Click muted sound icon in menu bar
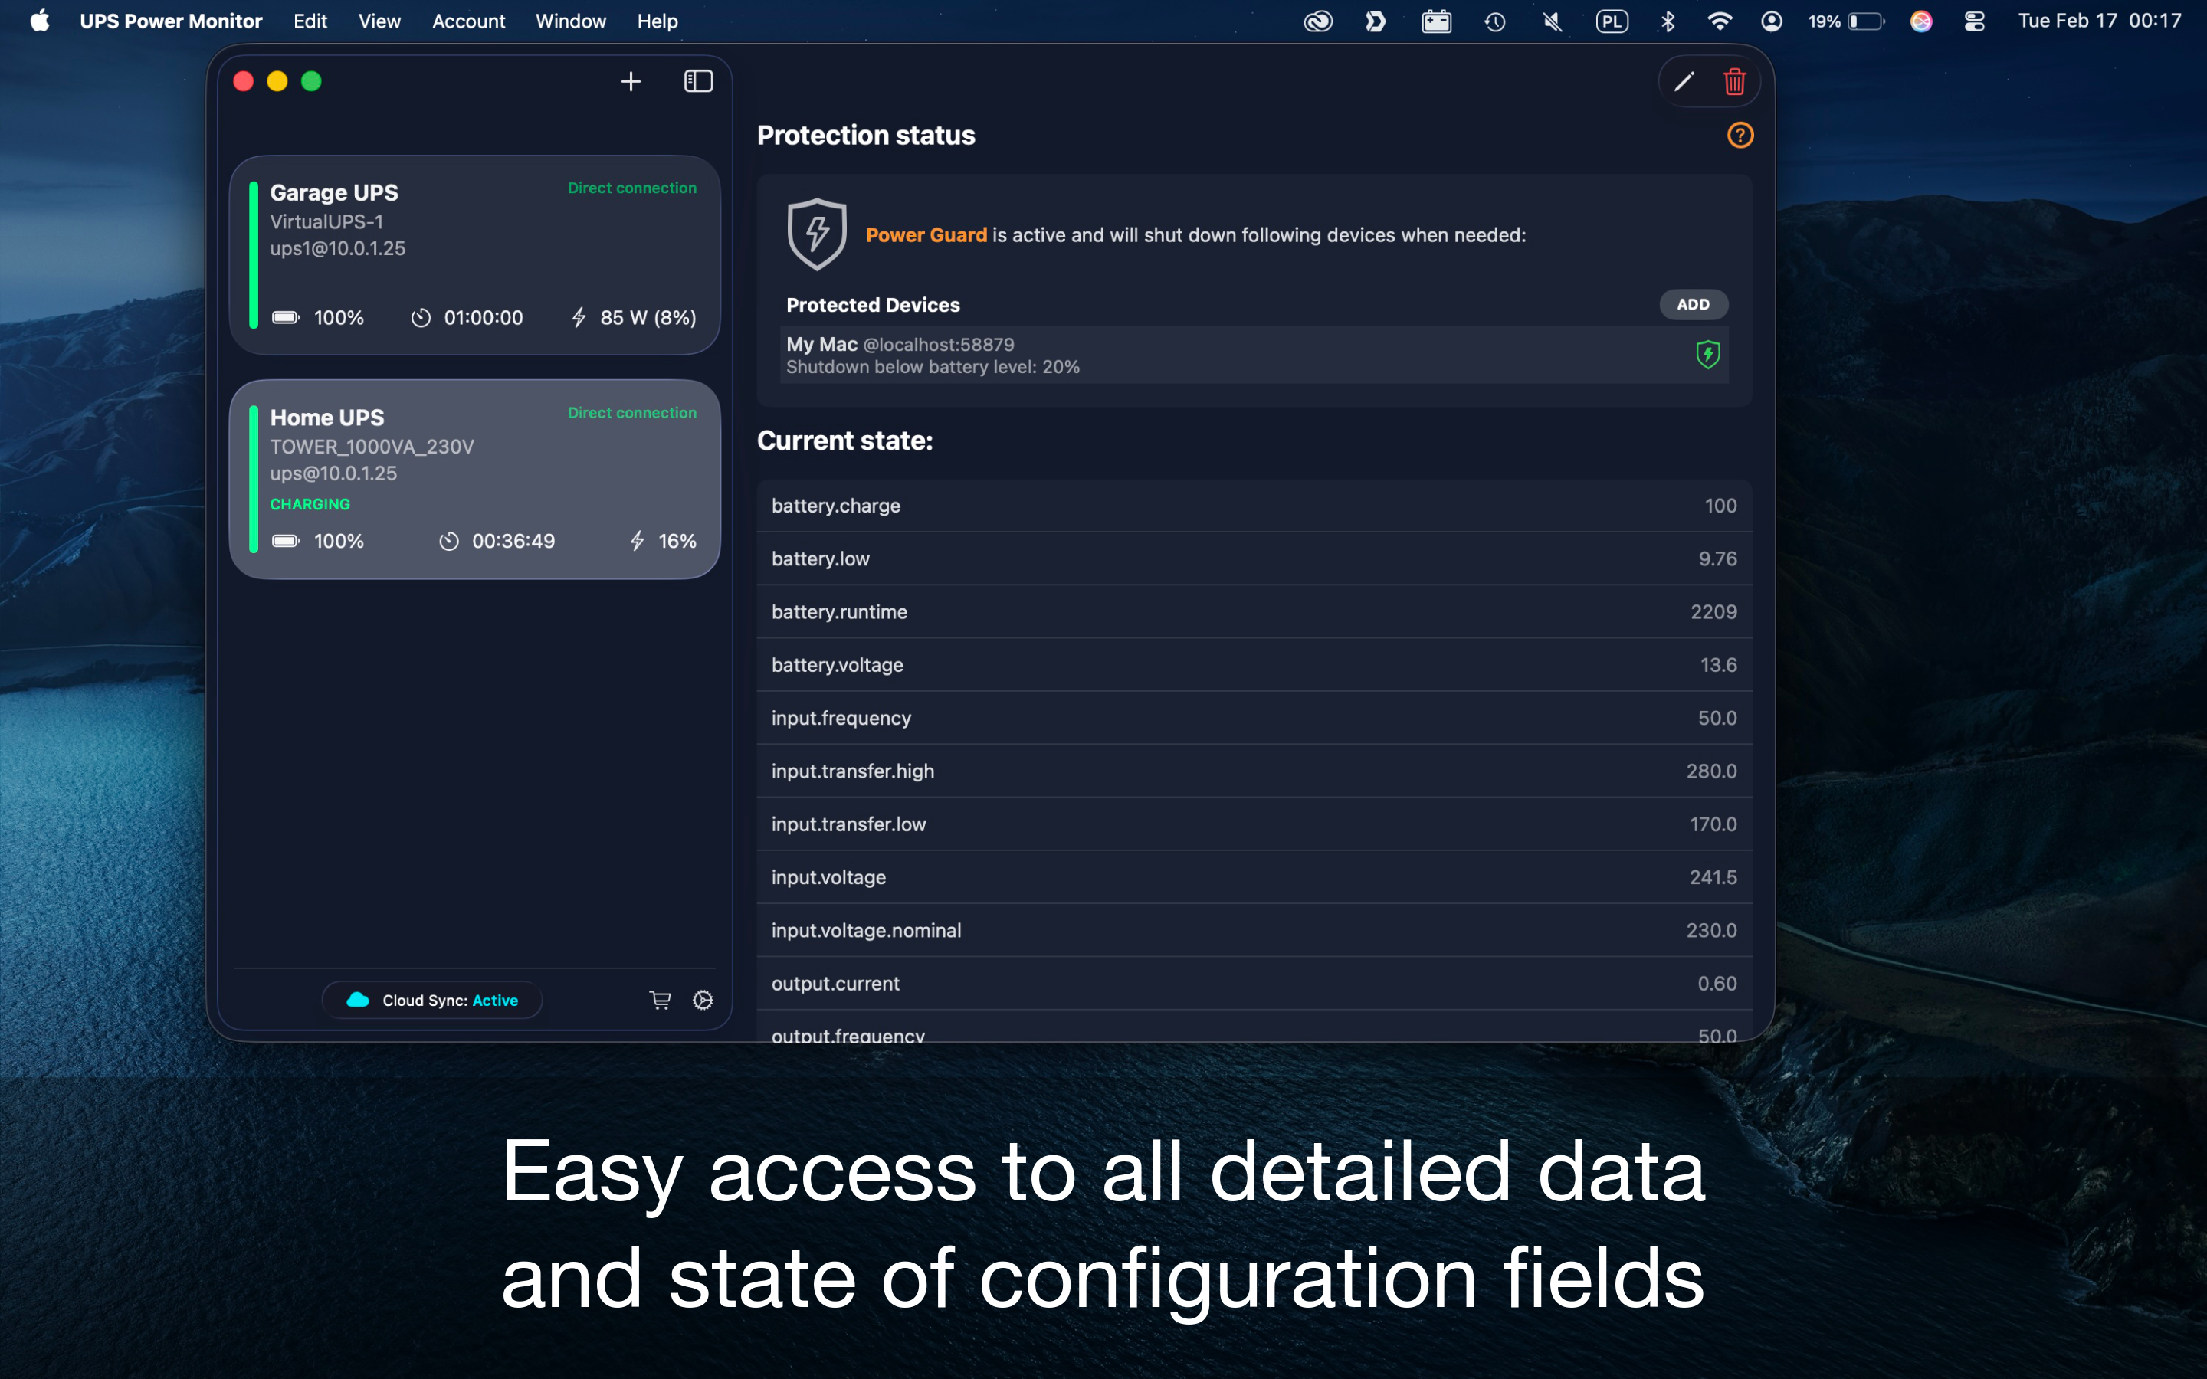2207x1379 pixels. (1553, 21)
